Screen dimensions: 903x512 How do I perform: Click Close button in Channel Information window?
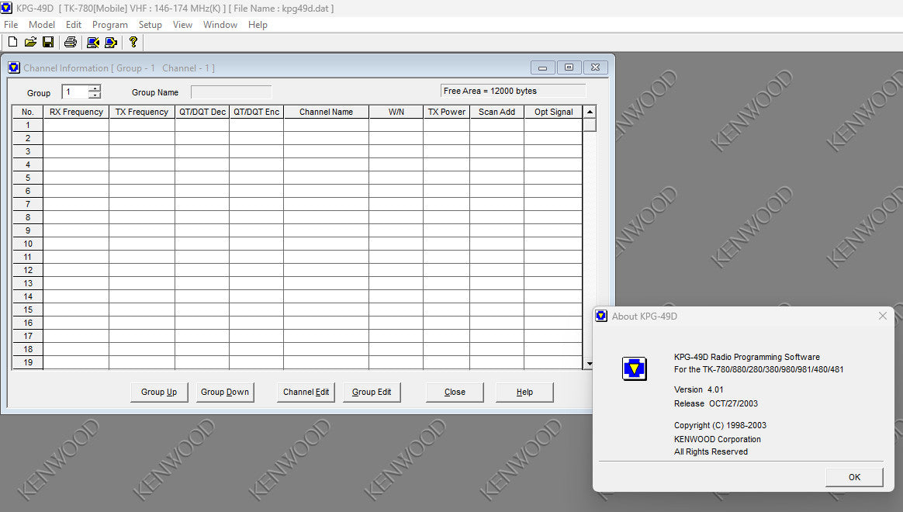tap(455, 393)
